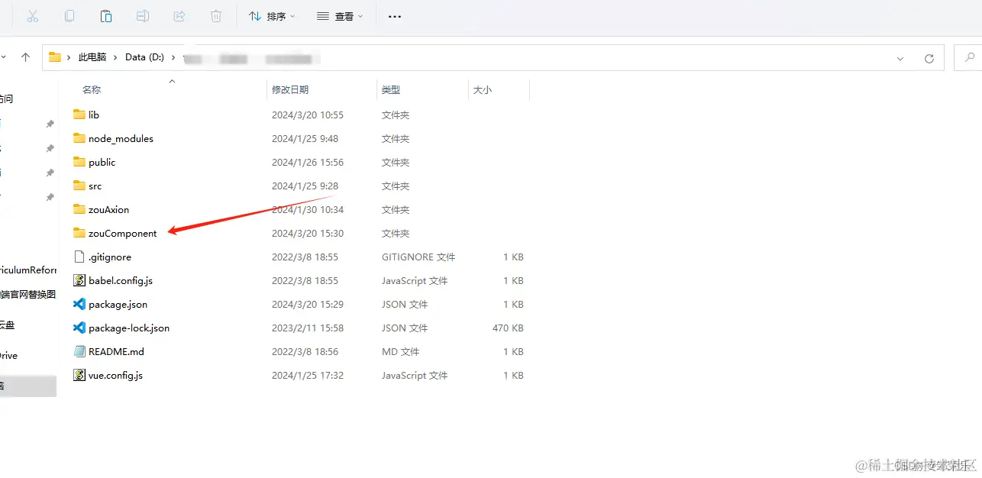Click the Rename icon in the toolbar

tap(142, 15)
